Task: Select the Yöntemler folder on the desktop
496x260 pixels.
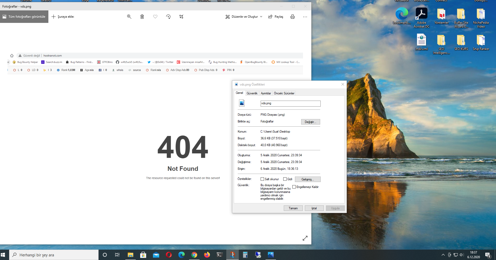Action: pos(441,16)
